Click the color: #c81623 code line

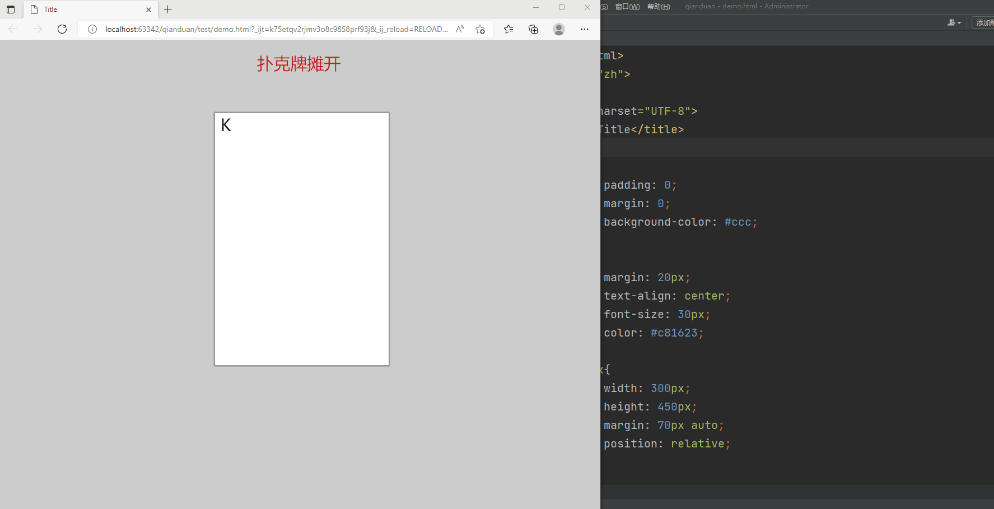(x=654, y=333)
